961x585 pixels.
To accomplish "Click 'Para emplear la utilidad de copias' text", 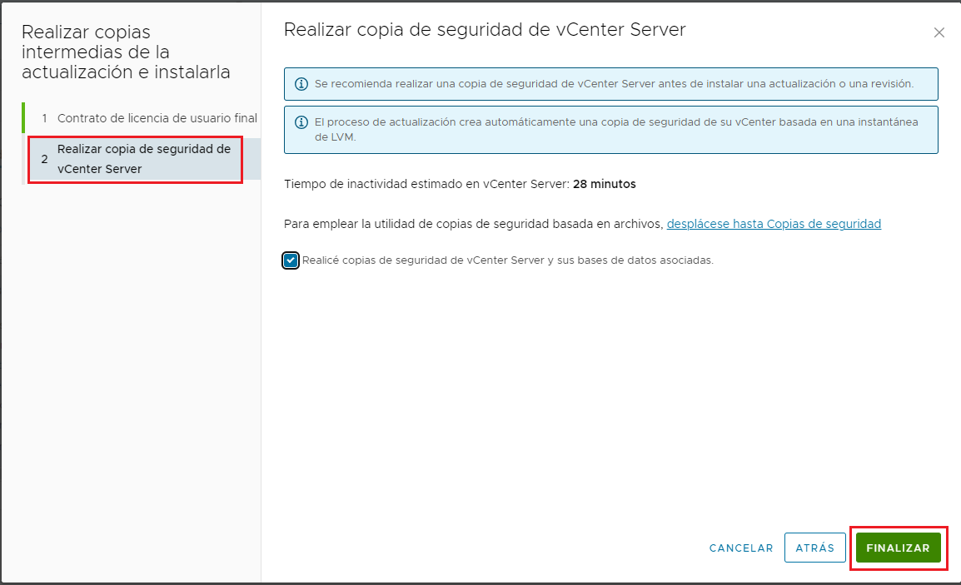I will click(474, 224).
